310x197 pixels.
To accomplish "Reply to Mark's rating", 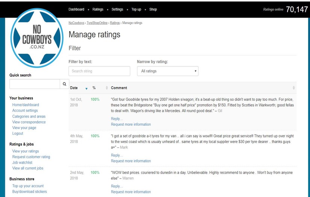I will 117,155.
